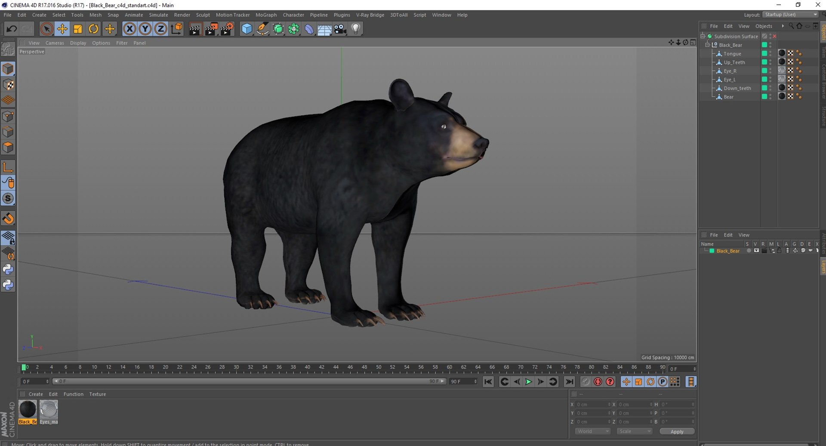The image size is (826, 446).
Task: Go to end of animation
Action: [569, 381]
